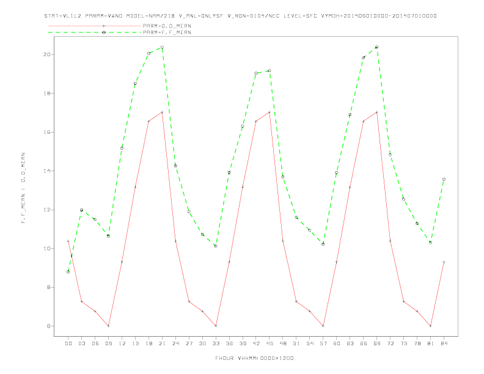Screen dimensions: 484x374
Task: Click x-axis forecast hour label 00
Action: 68,343
